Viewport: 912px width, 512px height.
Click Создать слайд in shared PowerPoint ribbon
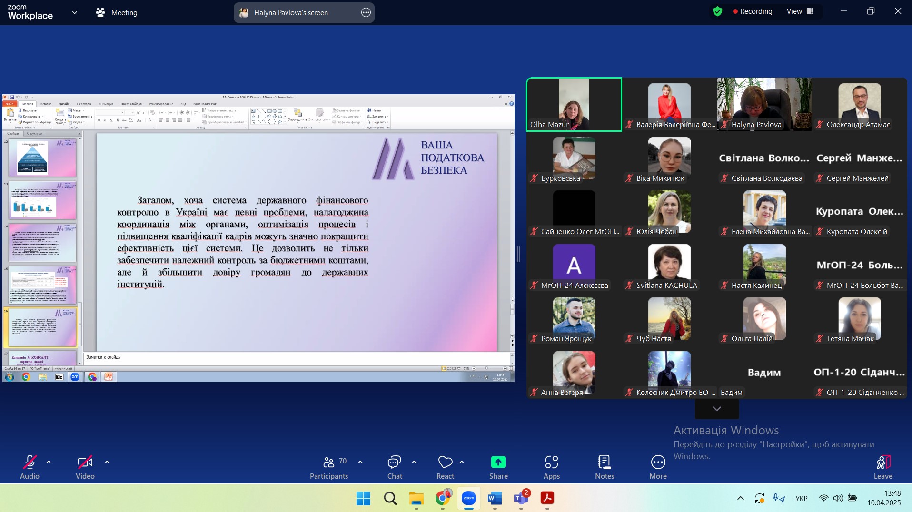[60, 116]
